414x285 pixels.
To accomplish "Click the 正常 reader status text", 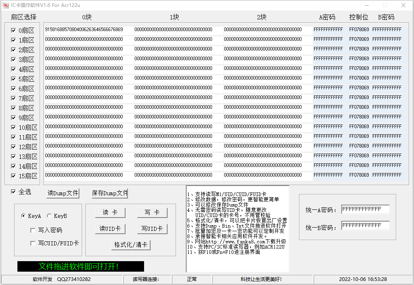I will coord(192,279).
